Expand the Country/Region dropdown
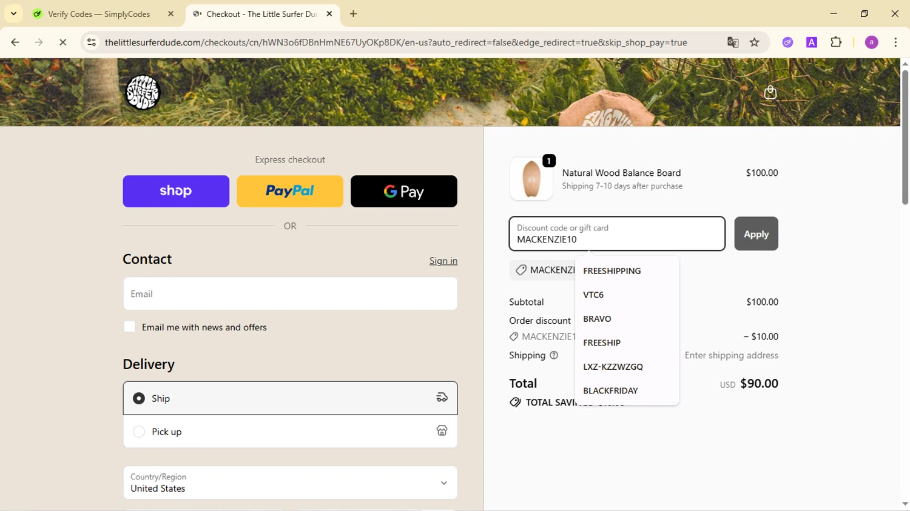This screenshot has width=910, height=511. (x=290, y=483)
